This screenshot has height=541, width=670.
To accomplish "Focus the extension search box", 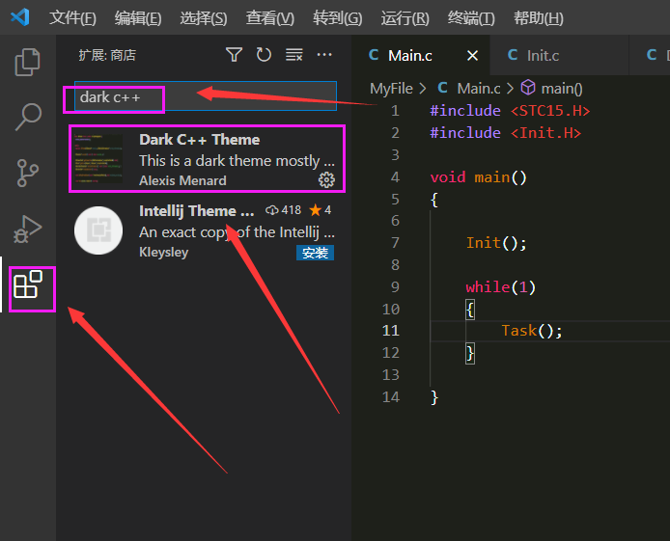I will pos(206,96).
